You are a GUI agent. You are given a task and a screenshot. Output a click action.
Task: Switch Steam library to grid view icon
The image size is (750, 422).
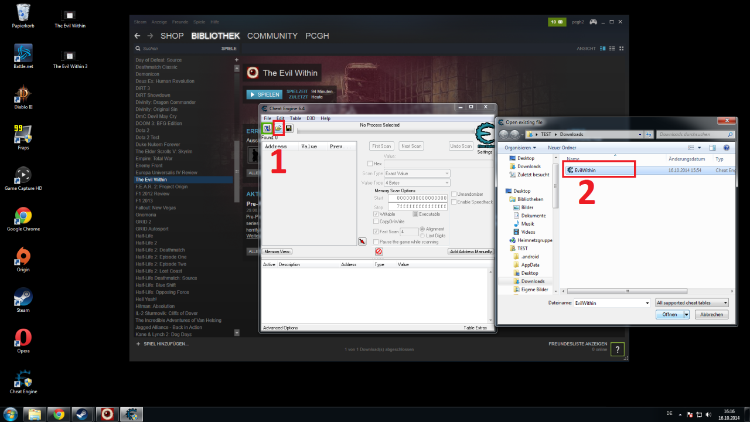[622, 48]
